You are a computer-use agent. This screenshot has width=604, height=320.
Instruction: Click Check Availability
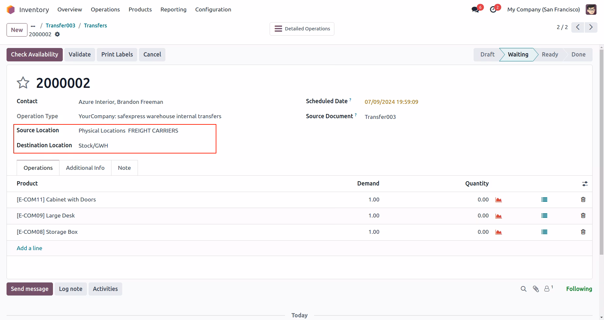pyautogui.click(x=35, y=55)
